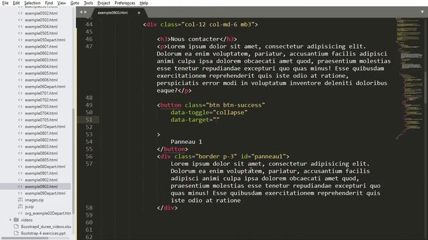Screen dimensions: 428x240
Task: Close the tab via its unsaved dot
Action: tap(138, 13)
